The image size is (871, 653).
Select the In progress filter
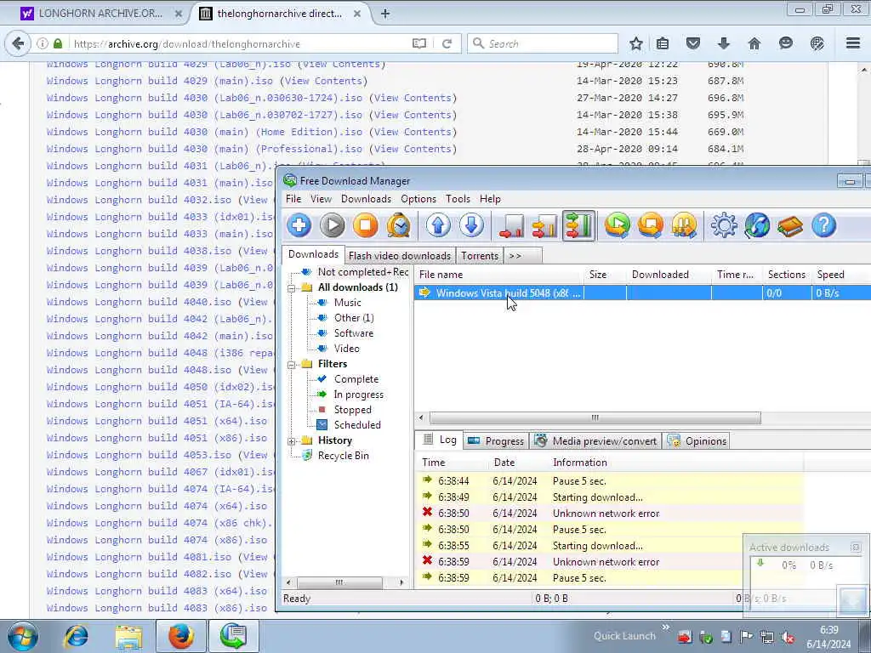click(x=358, y=395)
